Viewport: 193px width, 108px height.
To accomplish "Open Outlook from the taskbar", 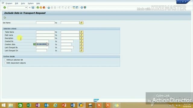I will click(x=46, y=105).
